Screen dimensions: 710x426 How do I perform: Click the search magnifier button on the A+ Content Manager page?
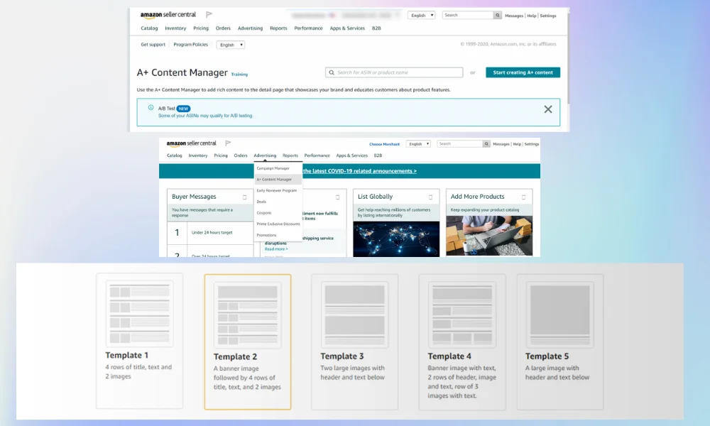(x=497, y=16)
